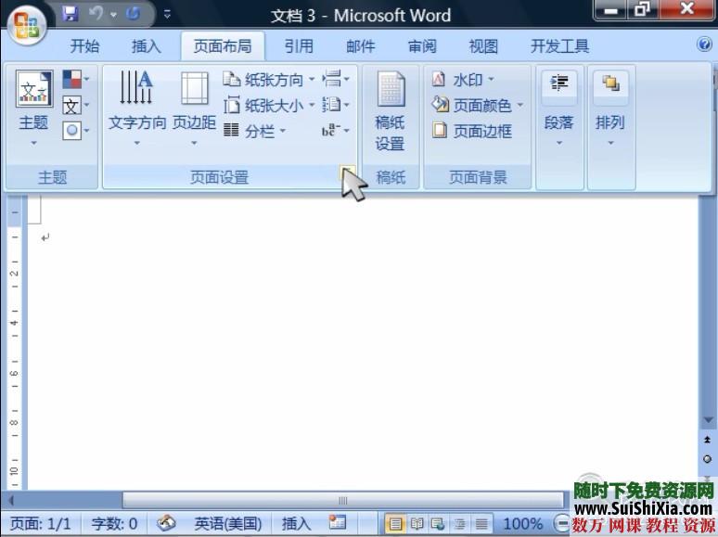Screen dimensions: 718x537
Task: Open the undo history dropdown arrow
Action: pyautogui.click(x=113, y=15)
